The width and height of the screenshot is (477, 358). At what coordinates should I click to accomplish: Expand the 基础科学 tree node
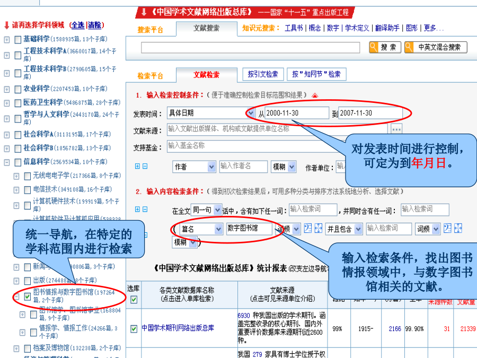7,40
